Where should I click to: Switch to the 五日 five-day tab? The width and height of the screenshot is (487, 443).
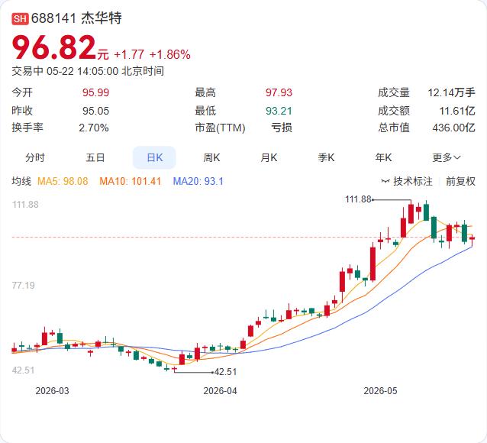click(95, 157)
